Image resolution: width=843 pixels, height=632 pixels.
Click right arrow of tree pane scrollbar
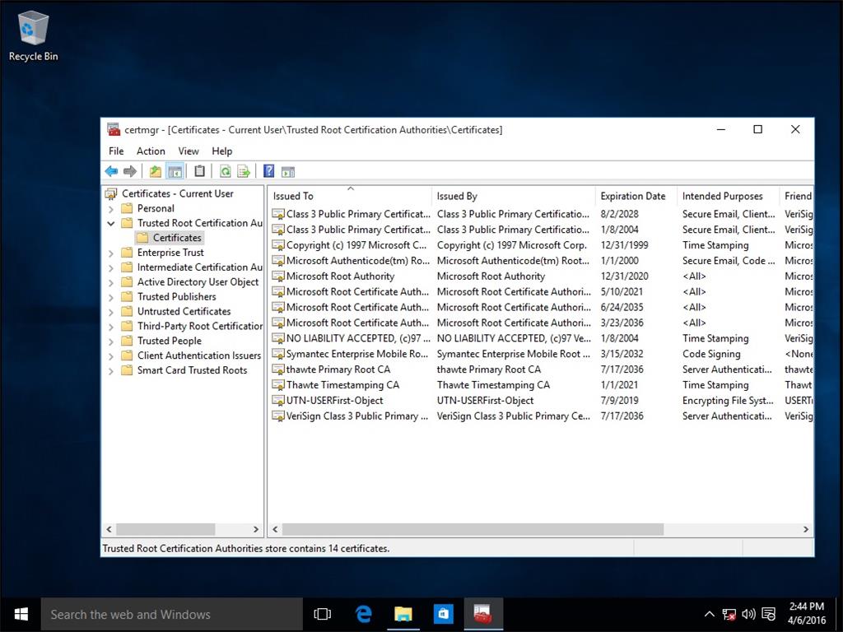point(256,529)
